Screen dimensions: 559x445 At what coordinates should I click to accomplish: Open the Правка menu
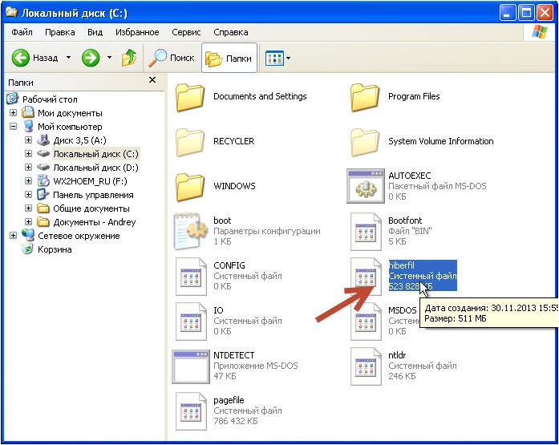(60, 32)
